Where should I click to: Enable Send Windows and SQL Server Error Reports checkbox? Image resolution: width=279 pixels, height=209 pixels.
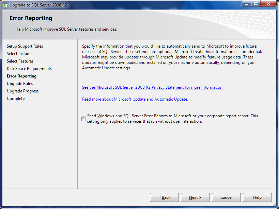pyautogui.click(x=83, y=119)
